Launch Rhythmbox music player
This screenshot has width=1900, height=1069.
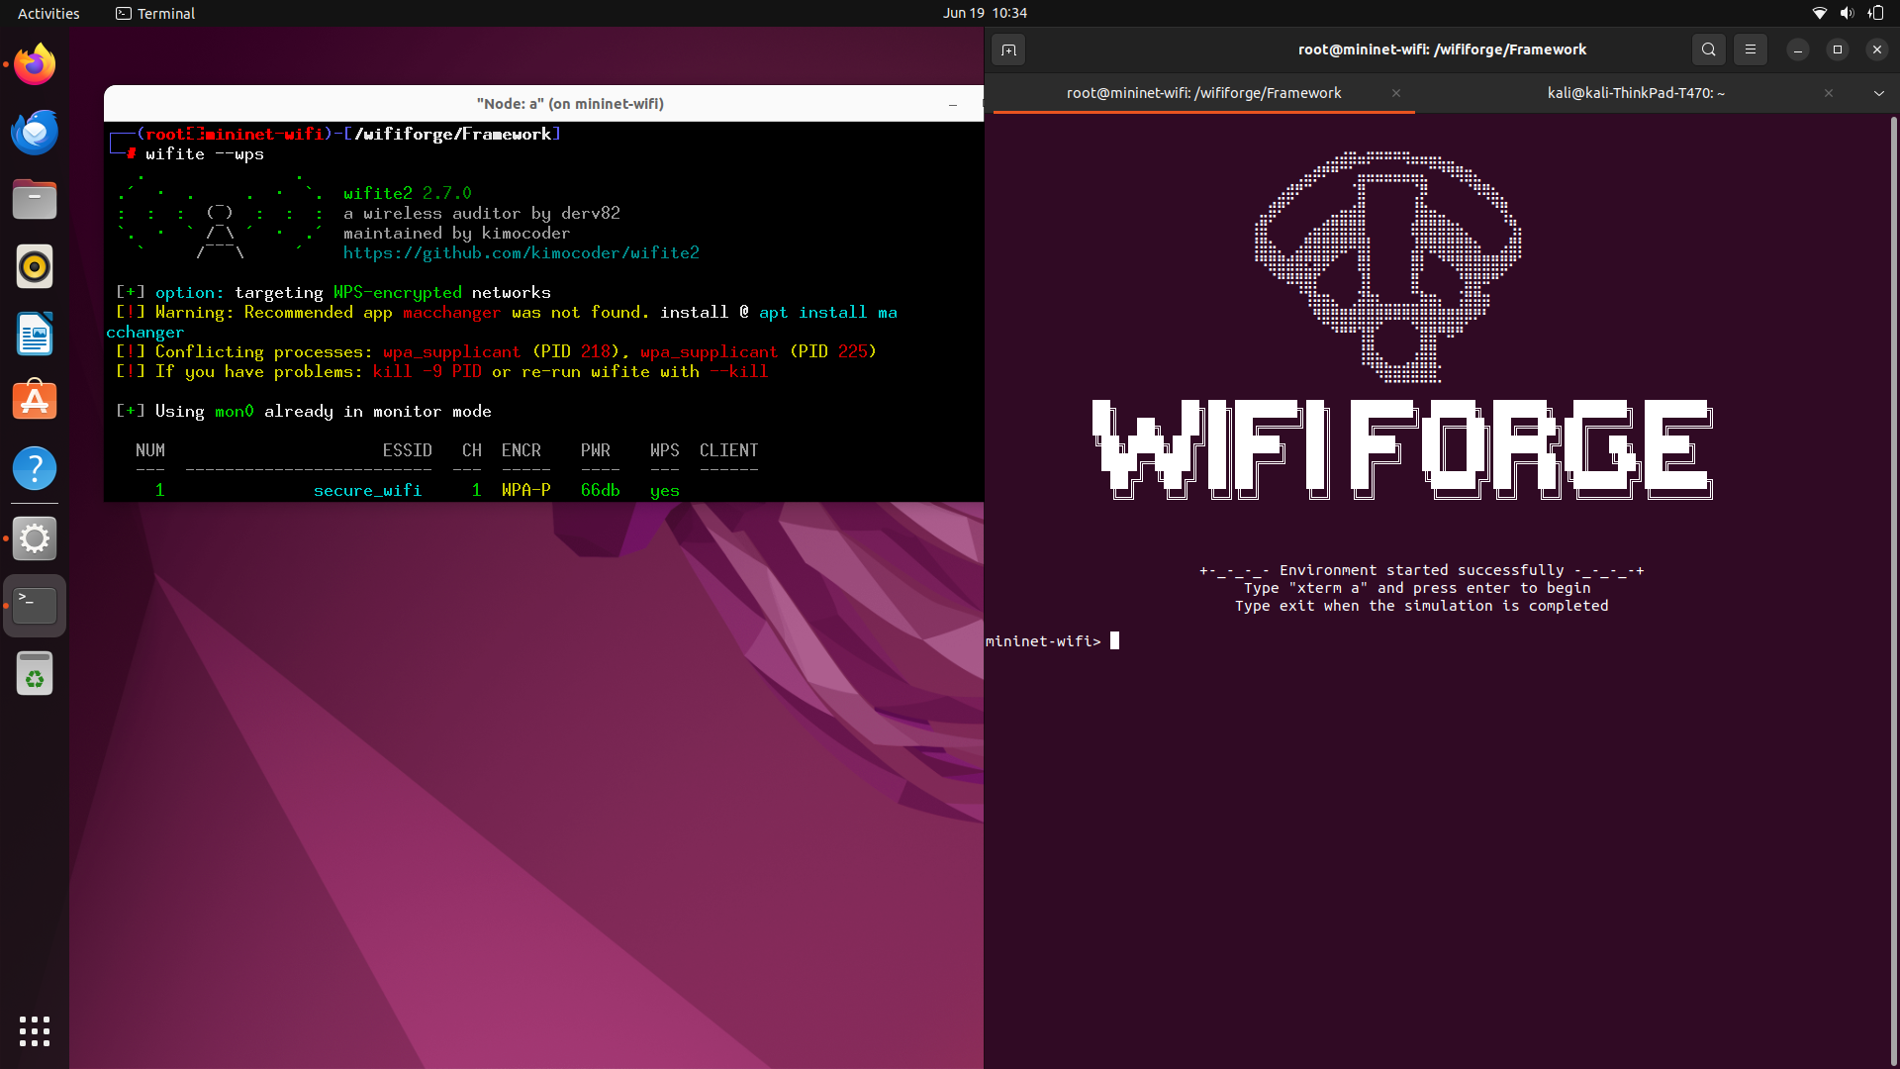point(35,267)
